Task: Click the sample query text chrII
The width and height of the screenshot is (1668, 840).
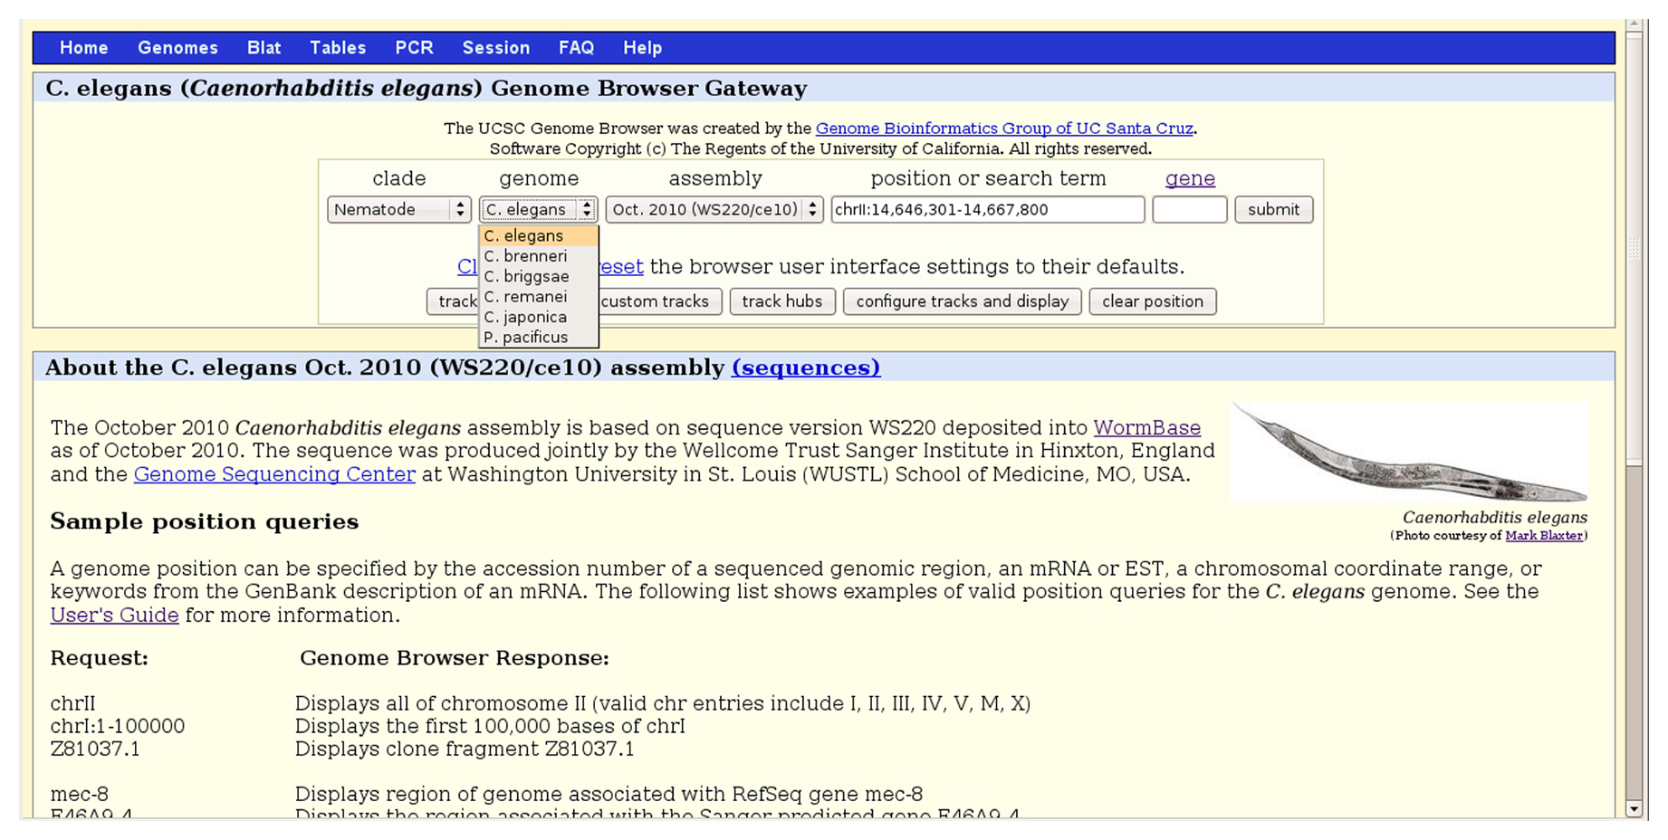Action: [x=72, y=703]
